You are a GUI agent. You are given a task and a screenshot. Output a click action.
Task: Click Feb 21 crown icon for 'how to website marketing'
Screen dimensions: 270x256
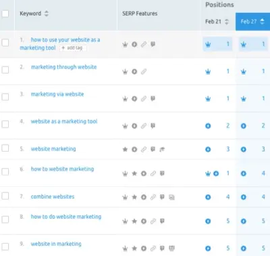(208, 173)
